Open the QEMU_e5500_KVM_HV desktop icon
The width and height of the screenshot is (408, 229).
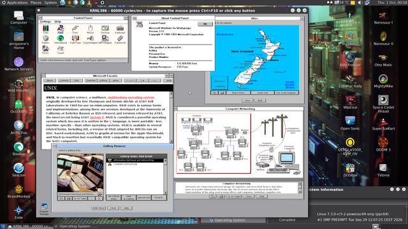click(x=350, y=147)
